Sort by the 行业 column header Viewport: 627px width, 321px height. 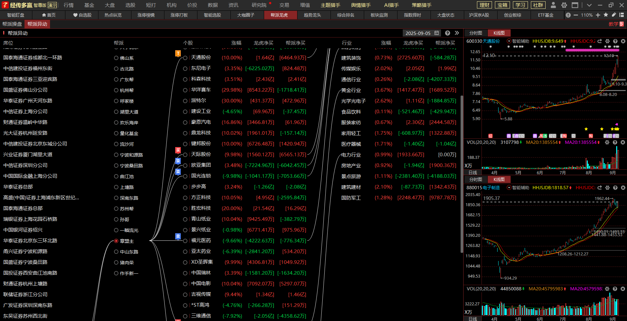click(x=347, y=43)
